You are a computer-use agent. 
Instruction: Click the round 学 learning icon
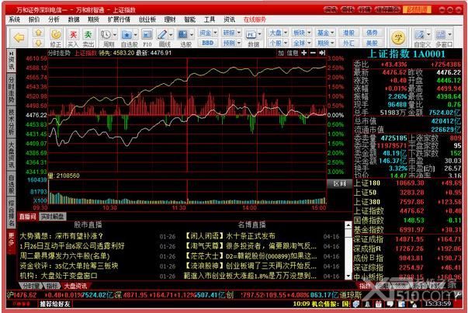pos(398,38)
